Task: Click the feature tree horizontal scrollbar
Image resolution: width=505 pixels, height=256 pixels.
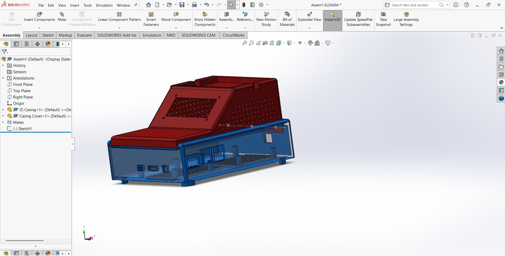Action: click(x=25, y=240)
